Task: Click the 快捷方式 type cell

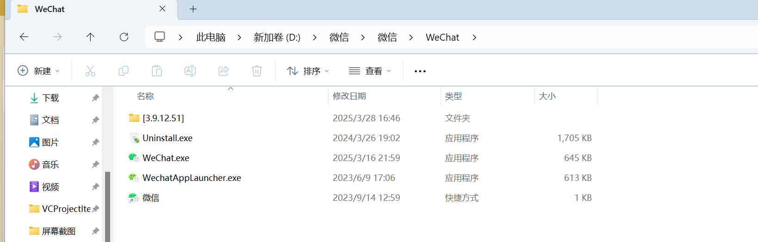Action: [462, 198]
